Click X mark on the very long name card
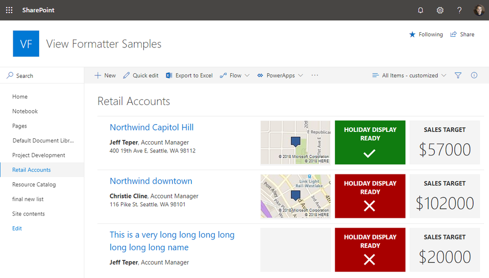The image size is (489, 278). (x=370, y=259)
